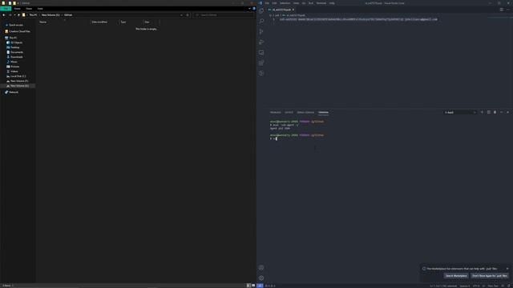
Task: Open the Search view in VS Code activity bar
Action: coord(261,22)
